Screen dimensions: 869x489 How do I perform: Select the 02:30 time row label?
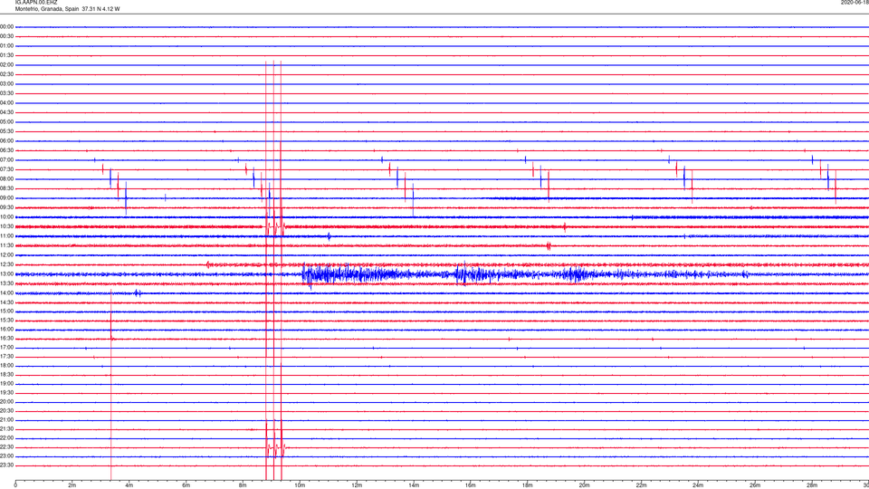(x=7, y=74)
